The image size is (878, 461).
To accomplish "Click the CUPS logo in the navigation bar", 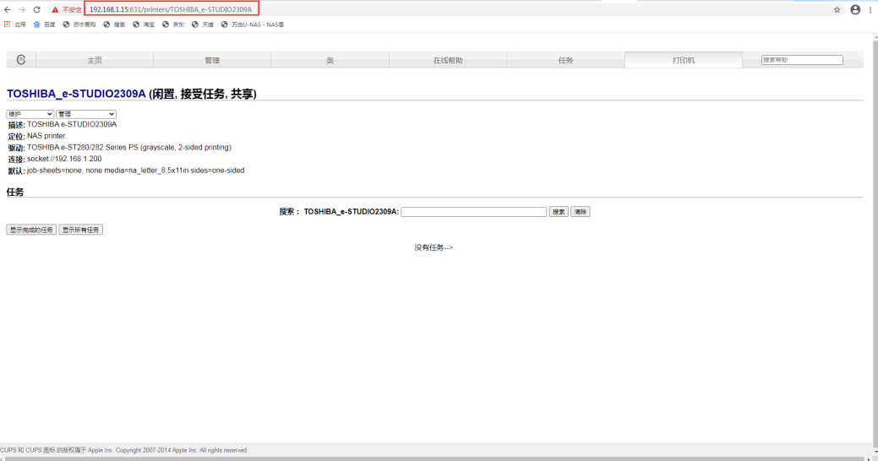I will click(21, 60).
